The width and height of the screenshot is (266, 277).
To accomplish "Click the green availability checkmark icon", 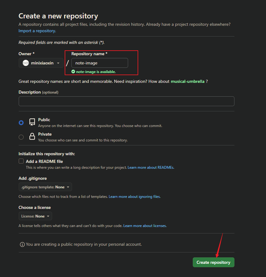I will tap(73, 71).
